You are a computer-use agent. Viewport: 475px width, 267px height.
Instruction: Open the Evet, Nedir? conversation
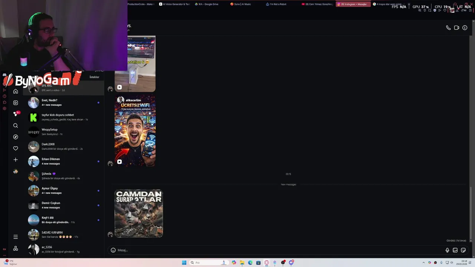coord(63,102)
